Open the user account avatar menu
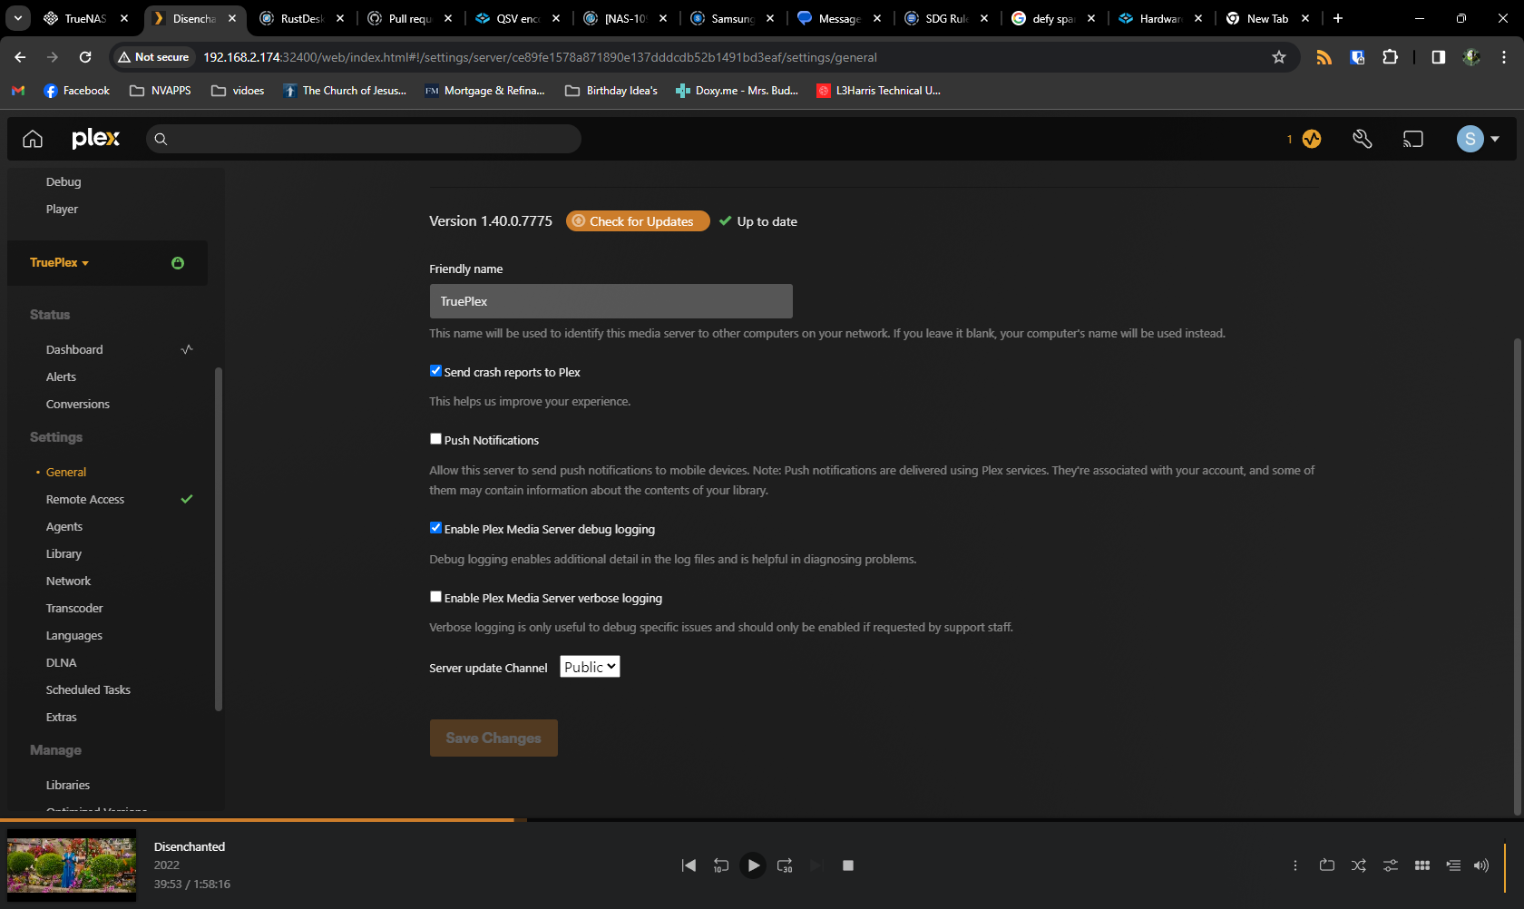1524x909 pixels. (x=1478, y=139)
